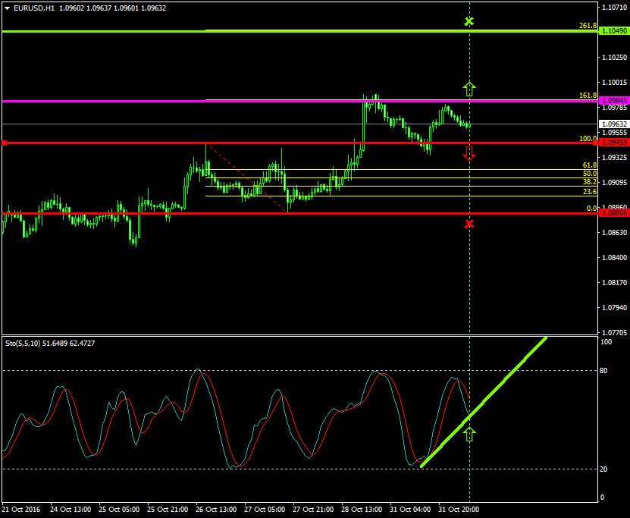The width and height of the screenshot is (630, 518).
Task: Select the vertical dashed yellow line
Action: point(470,288)
